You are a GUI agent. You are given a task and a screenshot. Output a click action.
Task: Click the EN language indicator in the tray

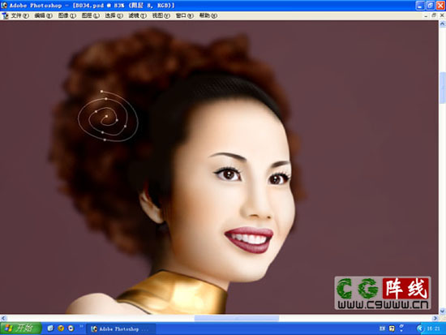click(382, 329)
